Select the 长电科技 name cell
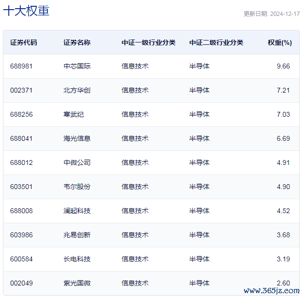Viewport: 303px width, 298px height. (77, 259)
